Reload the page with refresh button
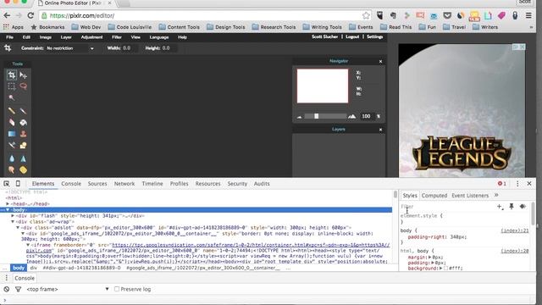The width and height of the screenshot is (542, 305). click(30, 15)
